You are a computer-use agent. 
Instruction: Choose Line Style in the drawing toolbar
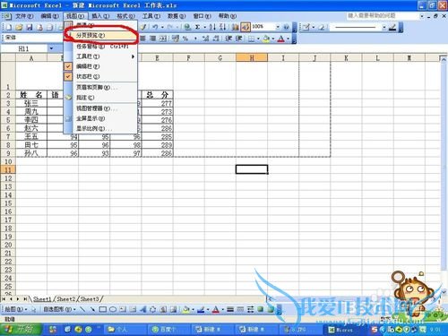point(230,309)
